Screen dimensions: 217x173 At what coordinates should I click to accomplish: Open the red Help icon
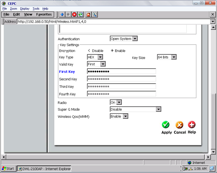click(x=192, y=125)
